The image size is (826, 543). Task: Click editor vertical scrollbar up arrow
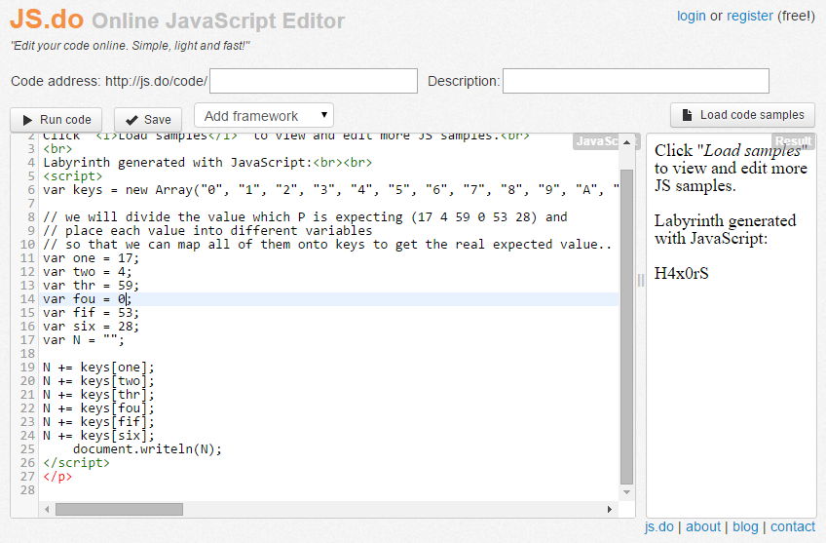click(627, 142)
